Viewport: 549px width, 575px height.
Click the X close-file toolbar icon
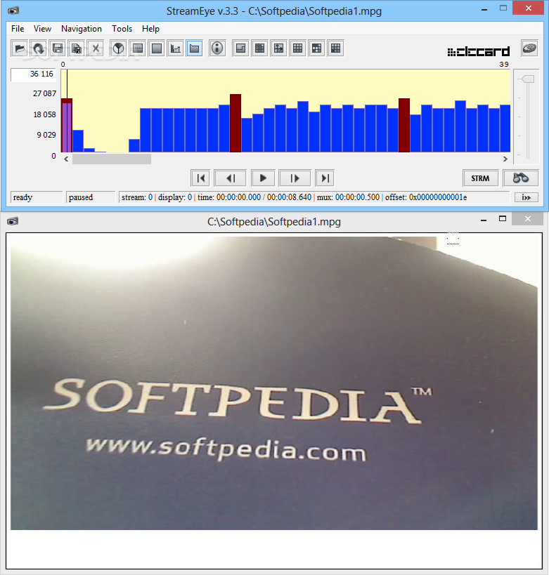[x=96, y=48]
